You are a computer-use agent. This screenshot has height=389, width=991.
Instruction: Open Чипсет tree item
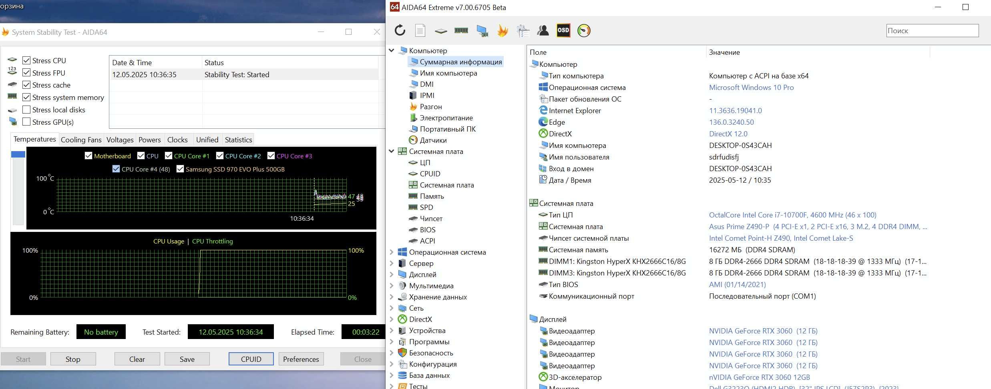431,219
